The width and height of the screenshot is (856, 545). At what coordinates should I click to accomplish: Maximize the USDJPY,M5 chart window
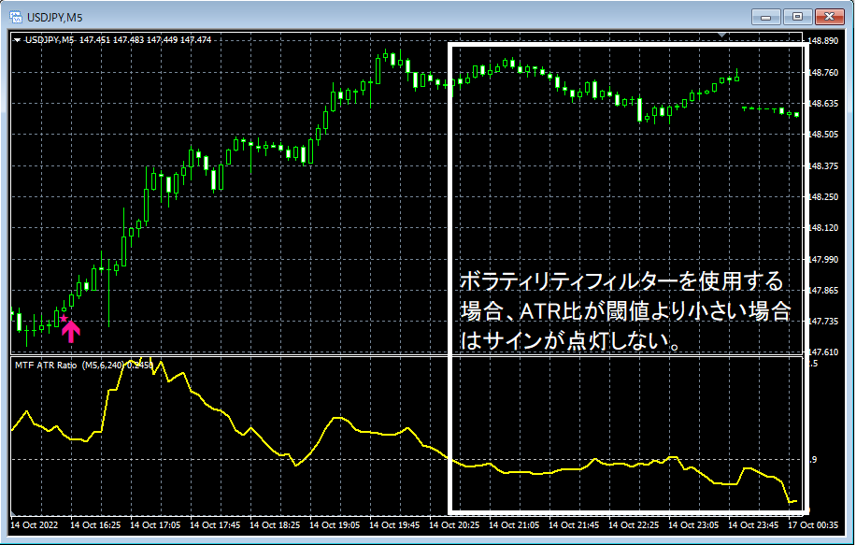[797, 17]
